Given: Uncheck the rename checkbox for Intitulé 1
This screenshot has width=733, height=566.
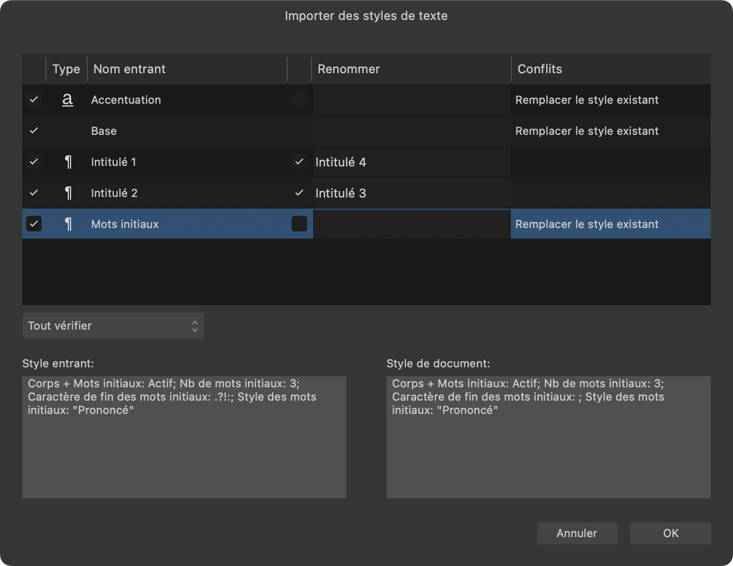Looking at the screenshot, I should pos(298,162).
